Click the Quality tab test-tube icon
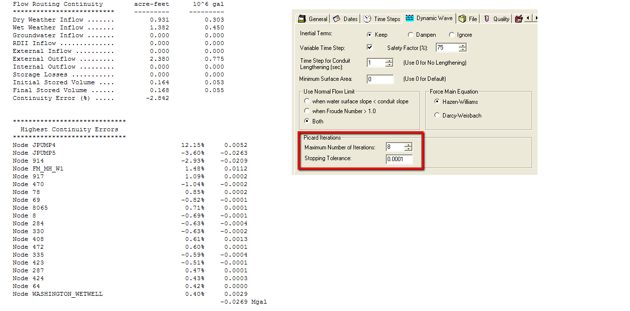Screen dimensions: 630x311 pyautogui.click(x=487, y=19)
